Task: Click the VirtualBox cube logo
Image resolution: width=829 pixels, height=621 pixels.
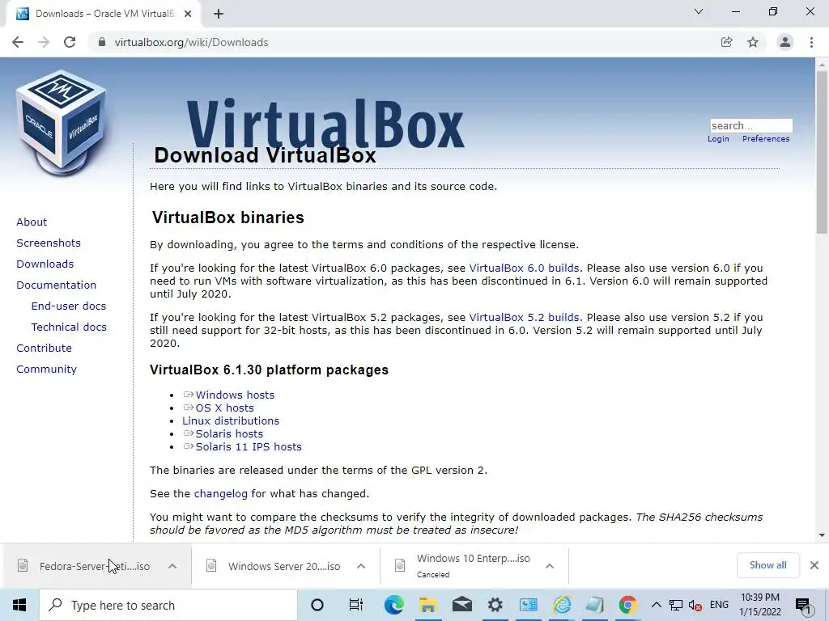Action: click(x=62, y=123)
